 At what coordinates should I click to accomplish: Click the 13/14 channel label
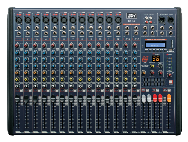pos(127,39)
